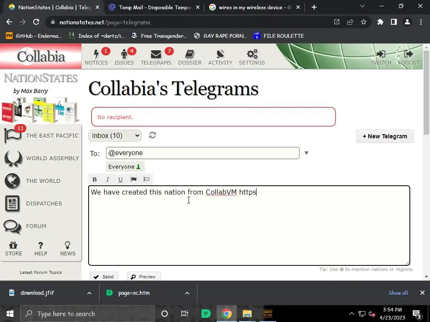Click the muted volume tray icon

click(372, 314)
